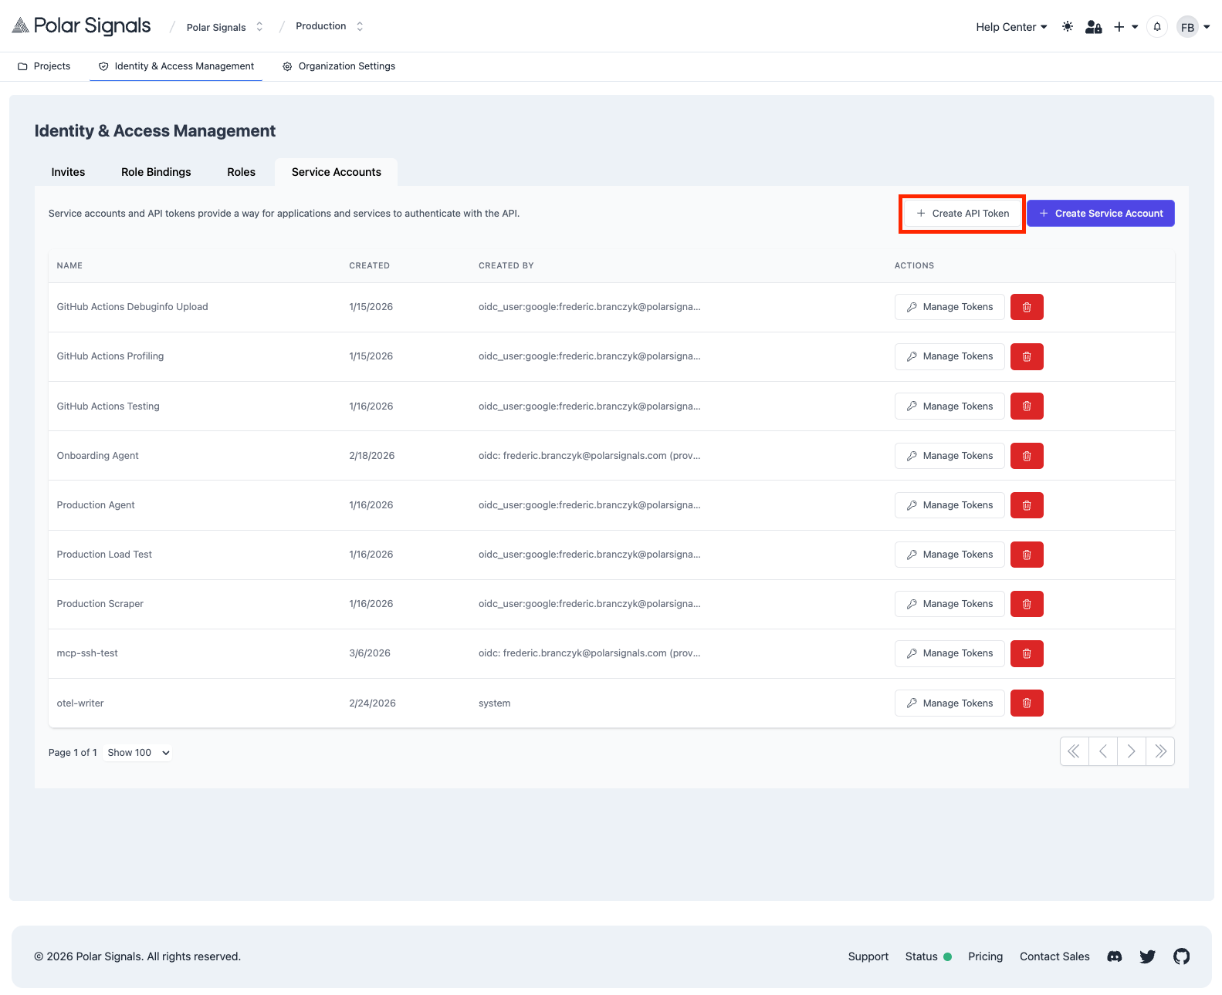Delete the otel-writer account
This screenshot has height=995, width=1222.
[1027, 703]
